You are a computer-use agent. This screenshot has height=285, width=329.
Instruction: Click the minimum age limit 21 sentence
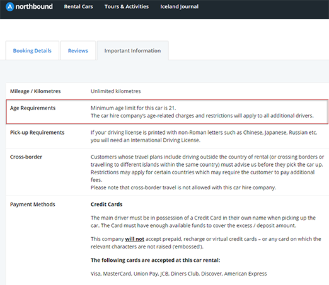(x=133, y=108)
